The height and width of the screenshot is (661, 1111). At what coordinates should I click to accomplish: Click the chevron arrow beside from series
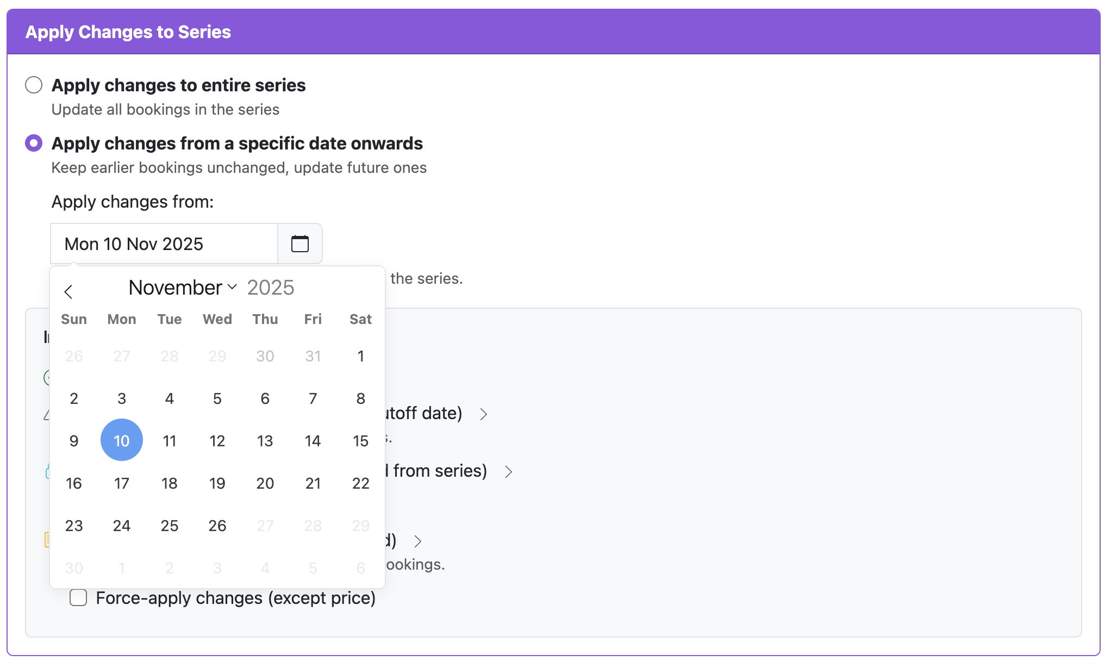coord(509,472)
